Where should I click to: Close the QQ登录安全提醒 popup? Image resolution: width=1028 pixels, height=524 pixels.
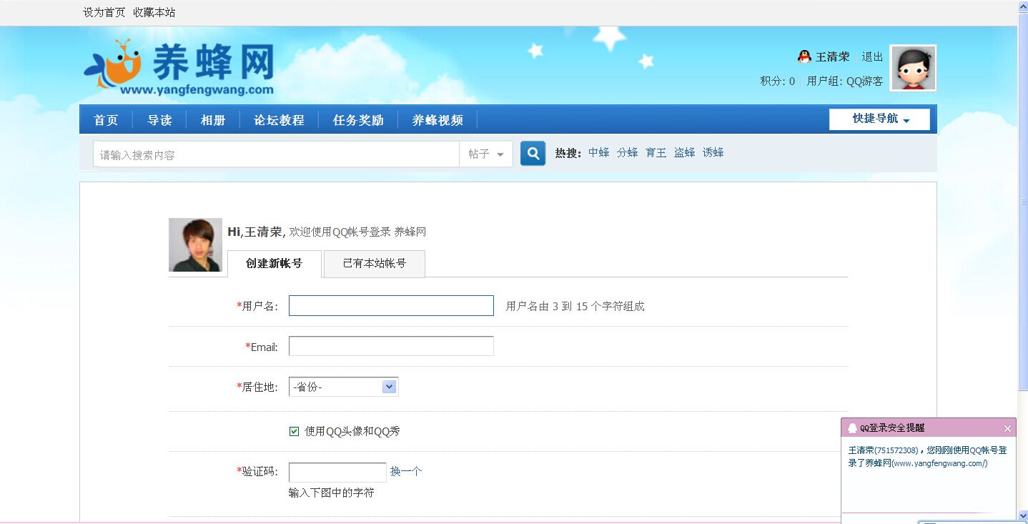tap(1007, 428)
